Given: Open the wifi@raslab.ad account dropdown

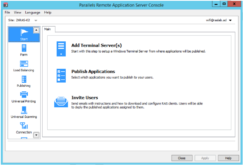Looking at the screenshot, I should click(x=230, y=20).
